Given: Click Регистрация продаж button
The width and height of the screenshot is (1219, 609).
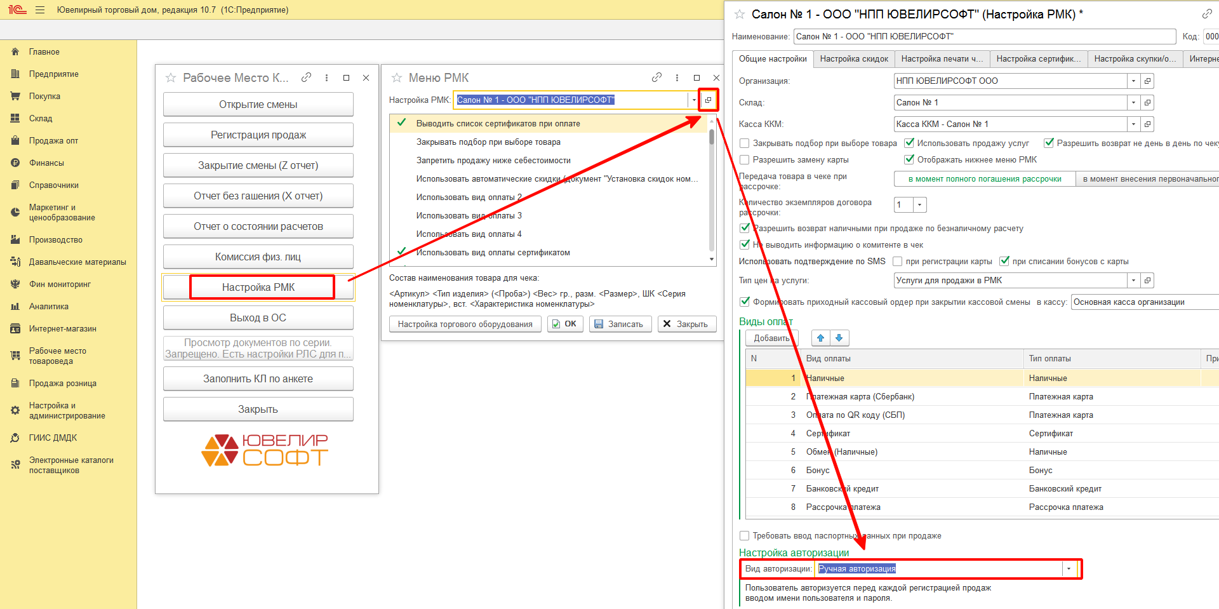Looking at the screenshot, I should [258, 135].
